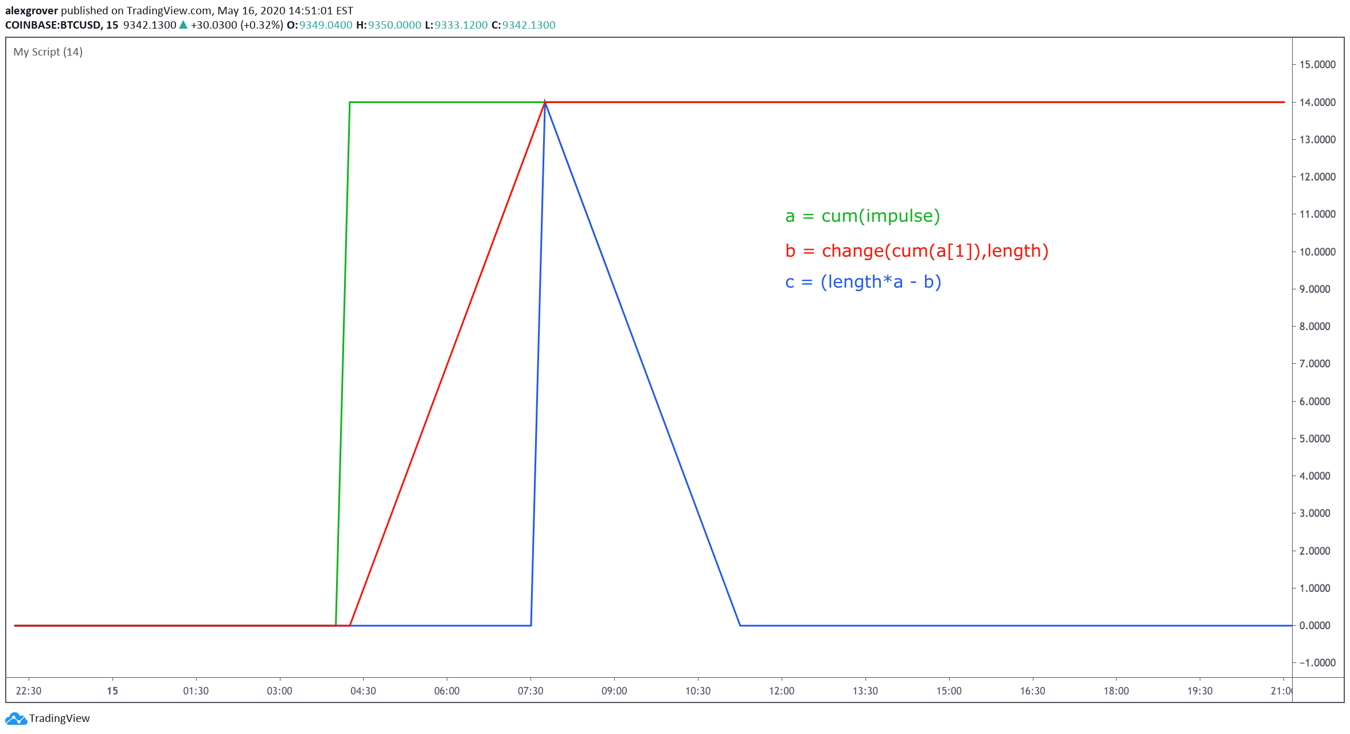Image resolution: width=1350 pixels, height=734 pixels.
Task: Click the 04:30 time axis label
Action: tap(363, 691)
